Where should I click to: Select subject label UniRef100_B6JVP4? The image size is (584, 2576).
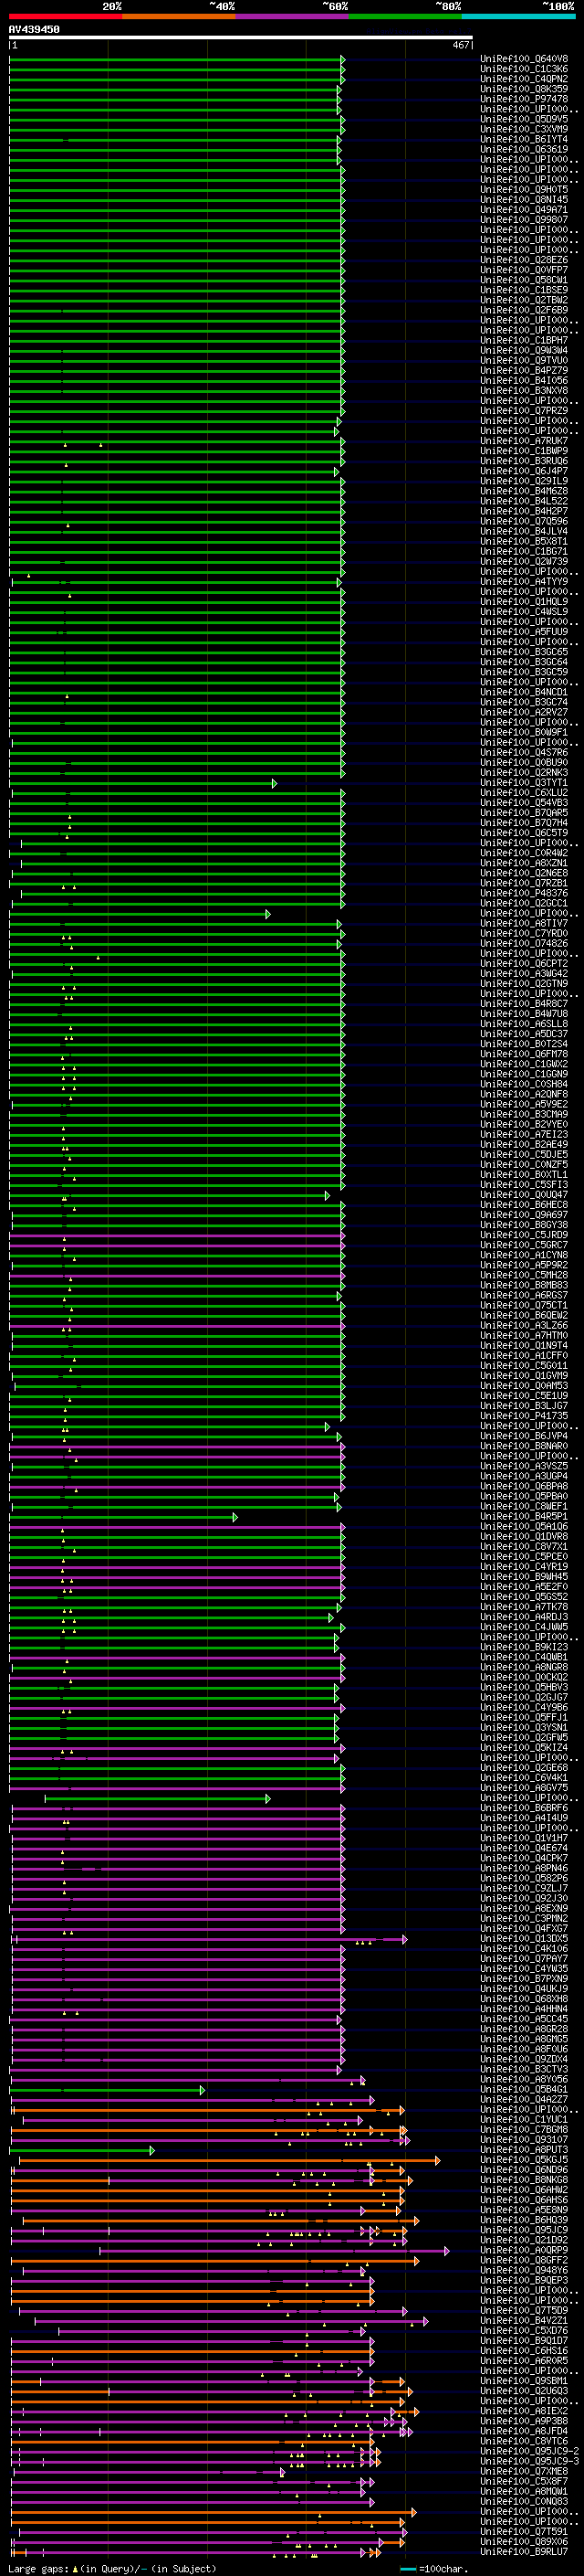pyautogui.click(x=524, y=1436)
